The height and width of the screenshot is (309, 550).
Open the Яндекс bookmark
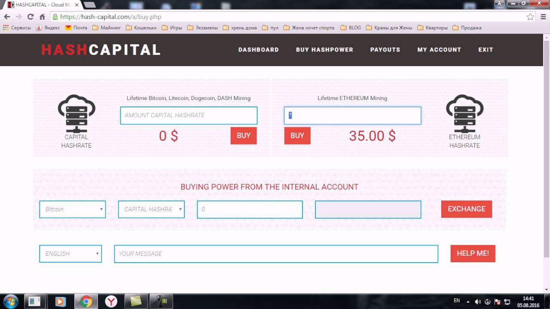pos(48,27)
